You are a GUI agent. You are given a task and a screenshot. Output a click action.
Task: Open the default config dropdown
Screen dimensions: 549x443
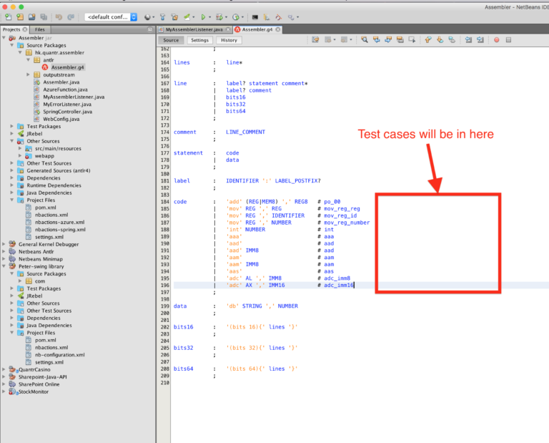111,17
